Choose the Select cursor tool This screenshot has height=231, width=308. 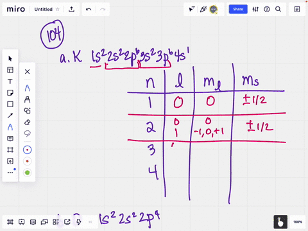[x=10, y=58]
